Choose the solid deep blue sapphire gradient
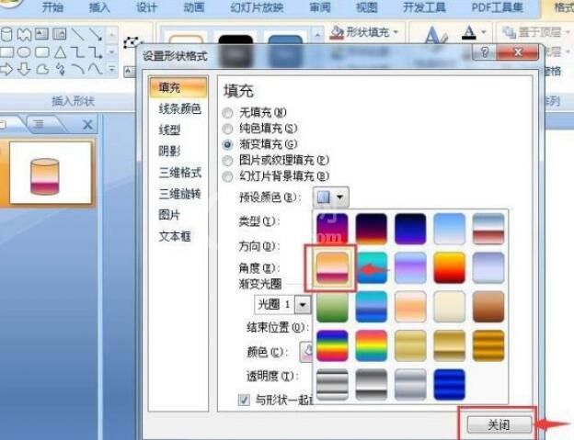 449,385
